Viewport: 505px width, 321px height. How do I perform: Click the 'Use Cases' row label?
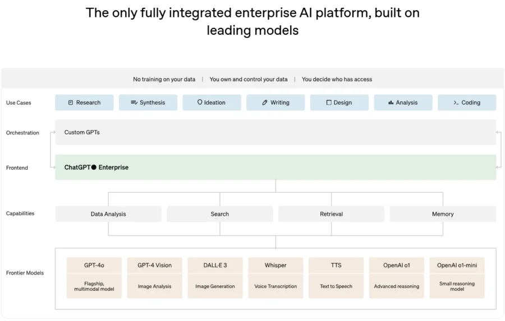[19, 103]
